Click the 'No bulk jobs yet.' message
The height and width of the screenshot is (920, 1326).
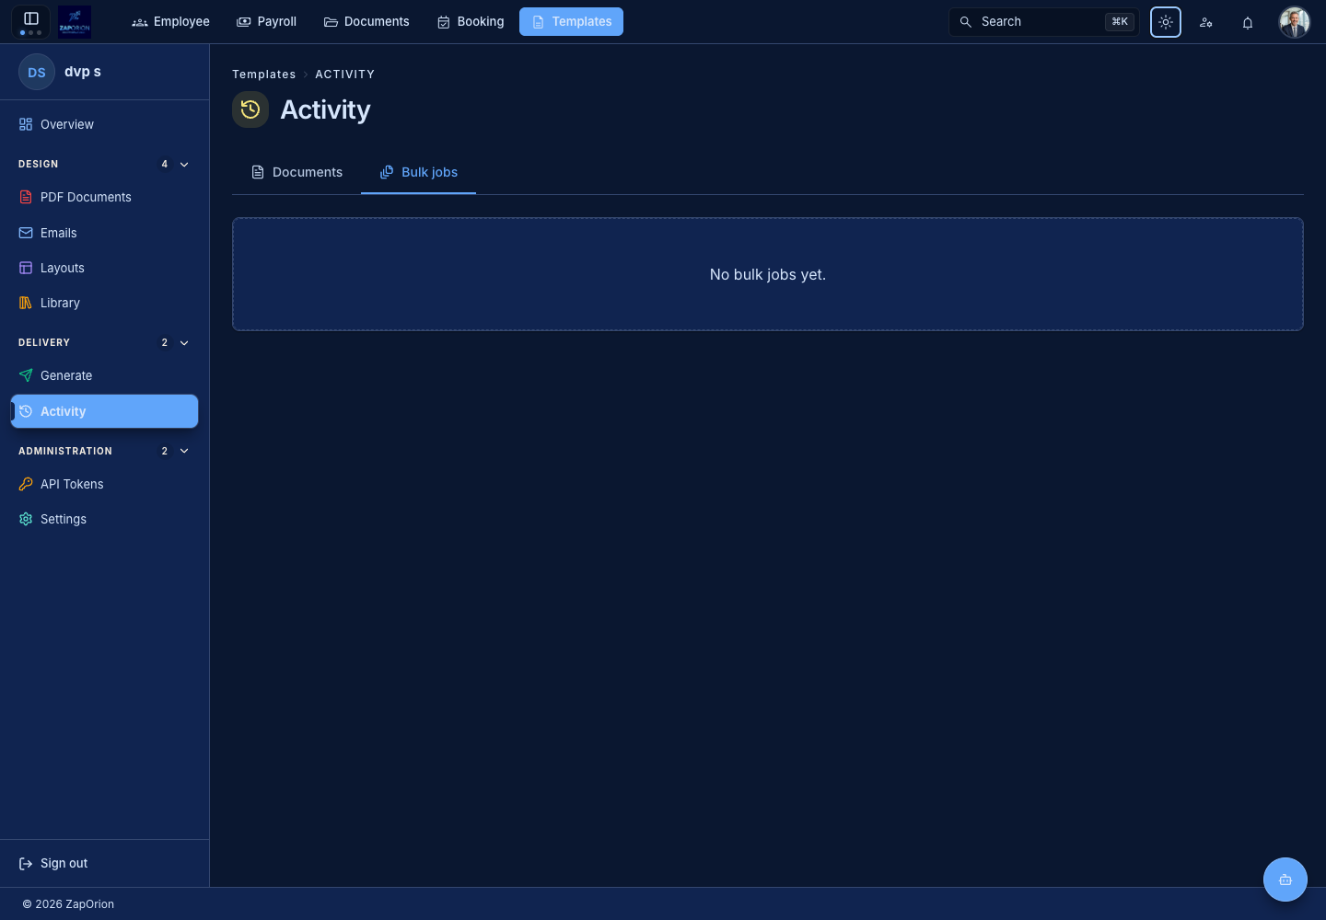768,274
